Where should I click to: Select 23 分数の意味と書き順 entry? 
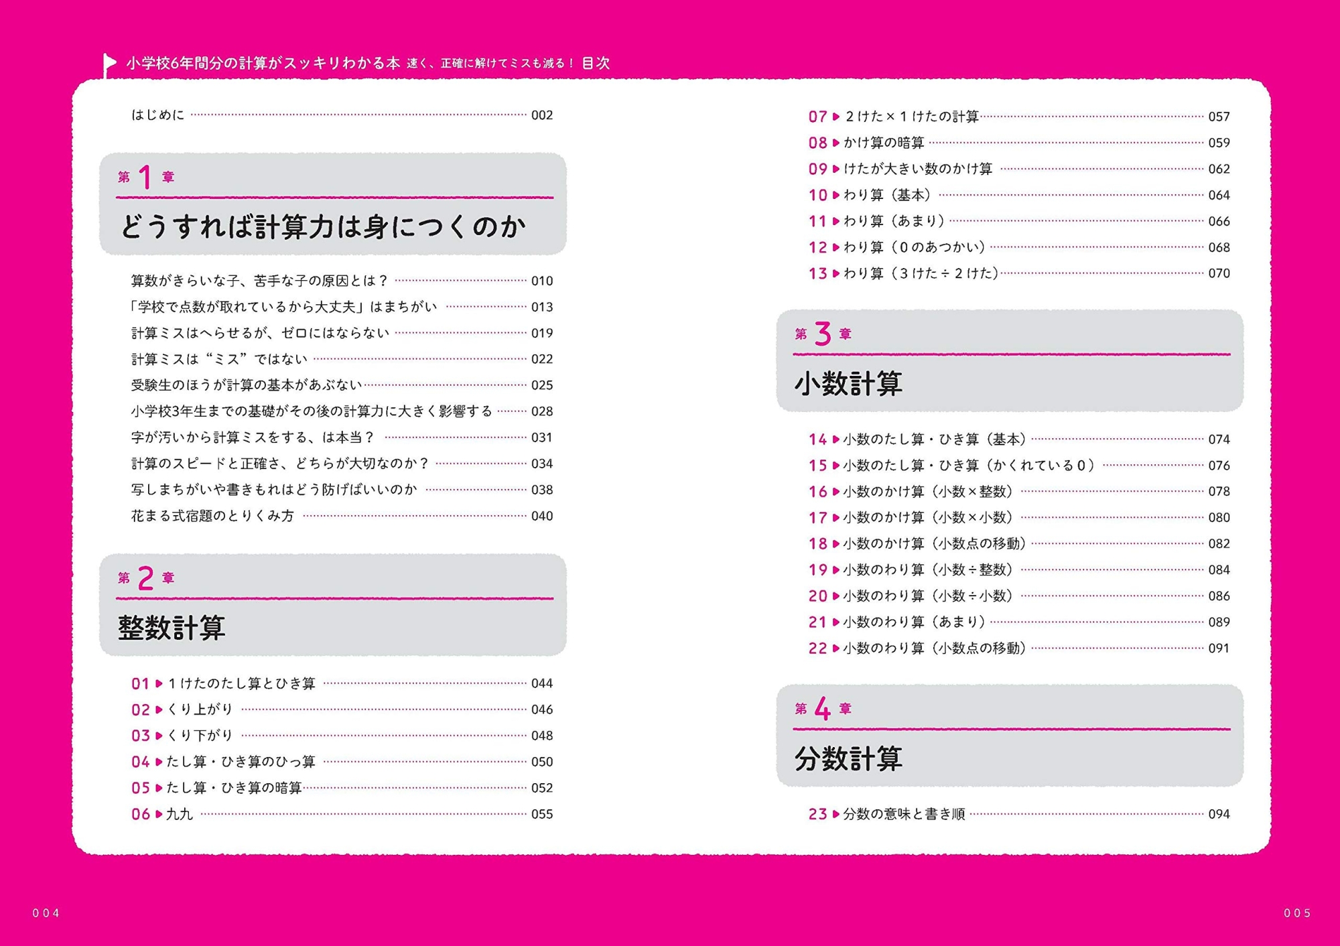[1019, 814]
